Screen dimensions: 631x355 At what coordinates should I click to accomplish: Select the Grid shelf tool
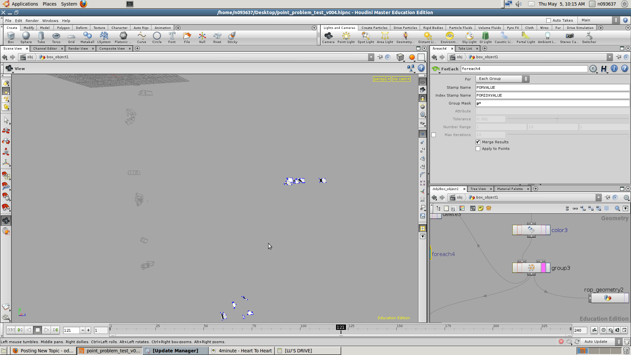coord(71,37)
